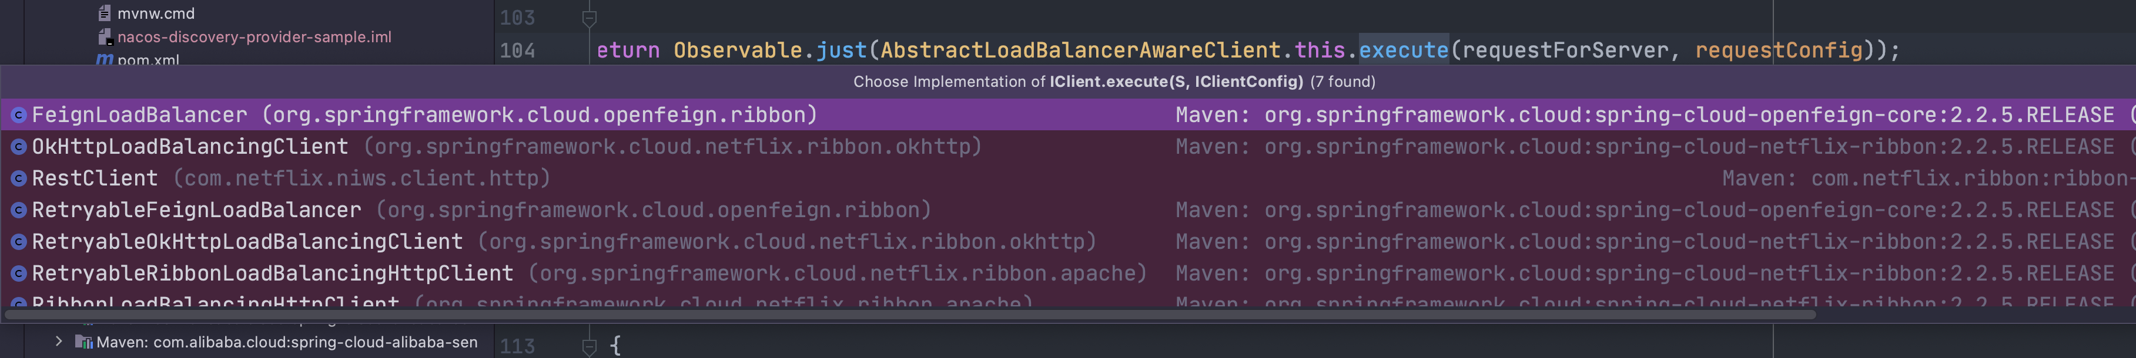
Task: Open mvnw.cmd file in project tree
Action: (x=156, y=13)
